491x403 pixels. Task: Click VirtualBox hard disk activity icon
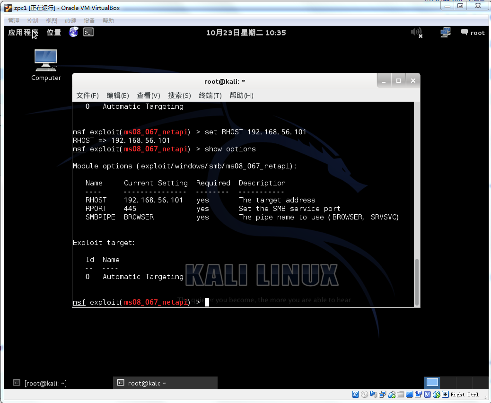[x=355, y=394]
